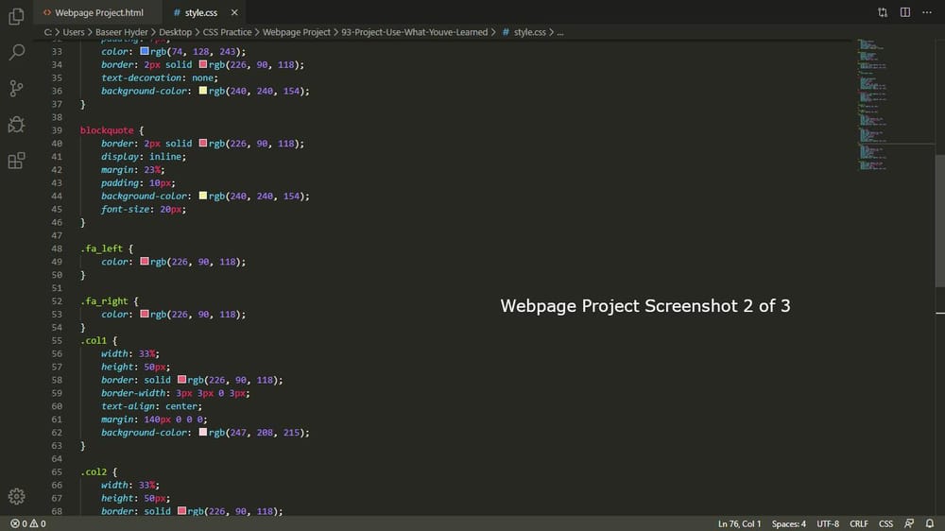Open yellow background swatch on line 36
The width and height of the screenshot is (945, 531).
coord(203,91)
